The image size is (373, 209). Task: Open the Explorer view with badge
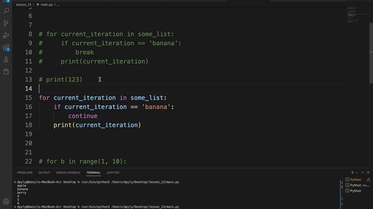coord(6,1)
